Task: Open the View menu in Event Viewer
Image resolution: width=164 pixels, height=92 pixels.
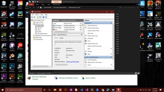Action: tap(42, 15)
